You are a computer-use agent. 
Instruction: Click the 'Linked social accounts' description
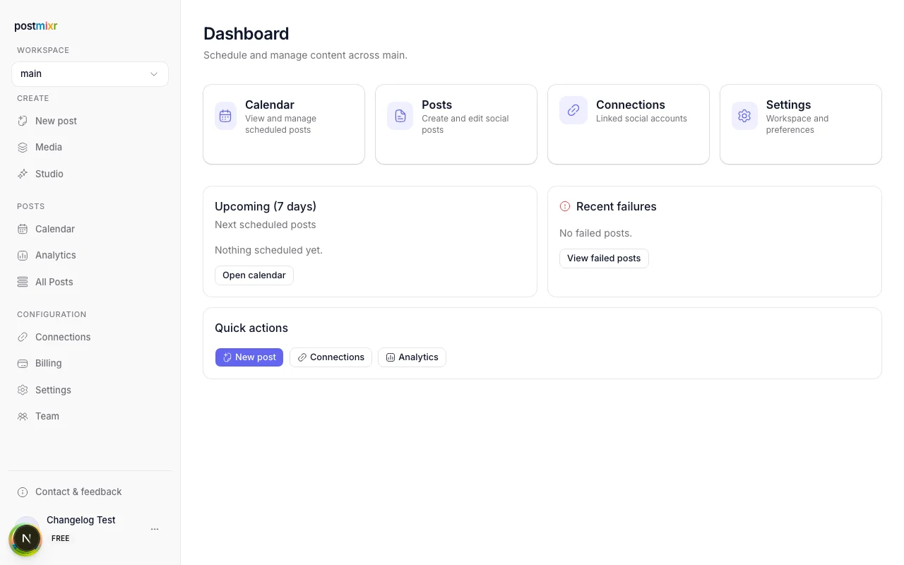pyautogui.click(x=641, y=119)
